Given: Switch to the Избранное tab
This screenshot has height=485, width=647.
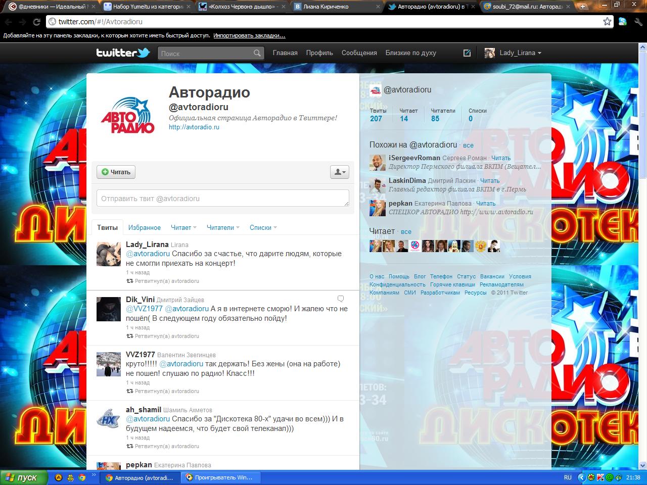Looking at the screenshot, I should point(145,228).
